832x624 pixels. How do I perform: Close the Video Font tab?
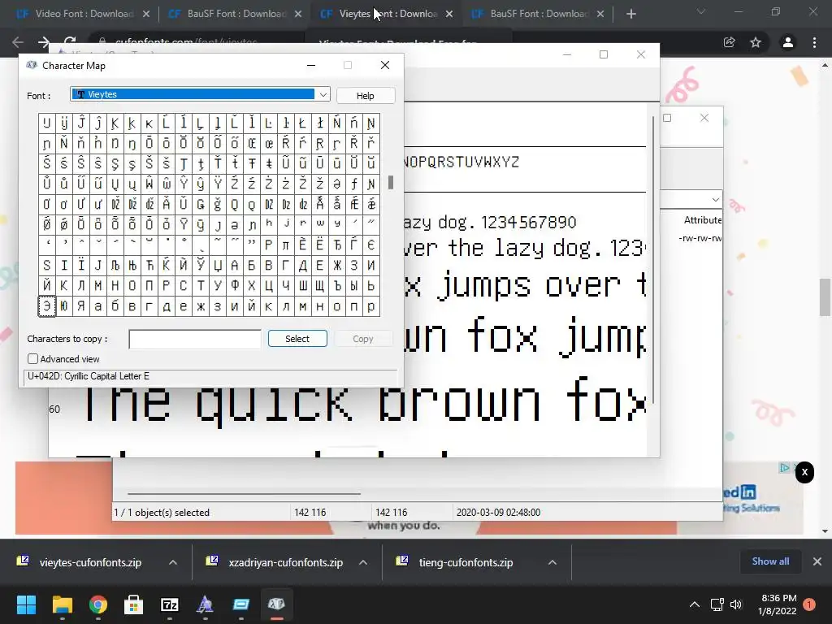146,14
